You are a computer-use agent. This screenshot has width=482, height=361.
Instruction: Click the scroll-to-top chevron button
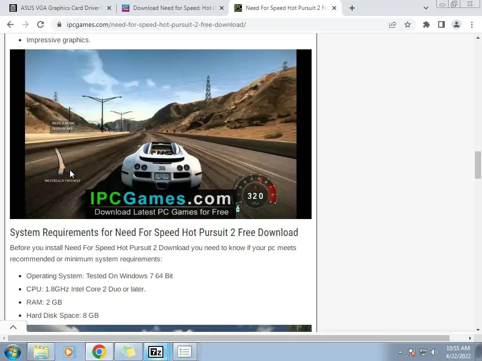[x=13, y=327]
